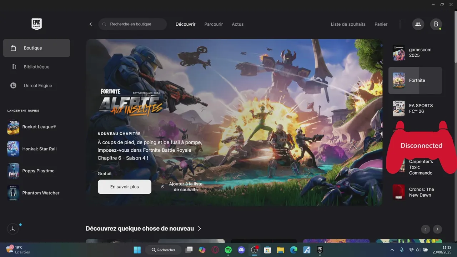Switch to the Parcourir tab
This screenshot has width=457, height=257.
point(214,24)
